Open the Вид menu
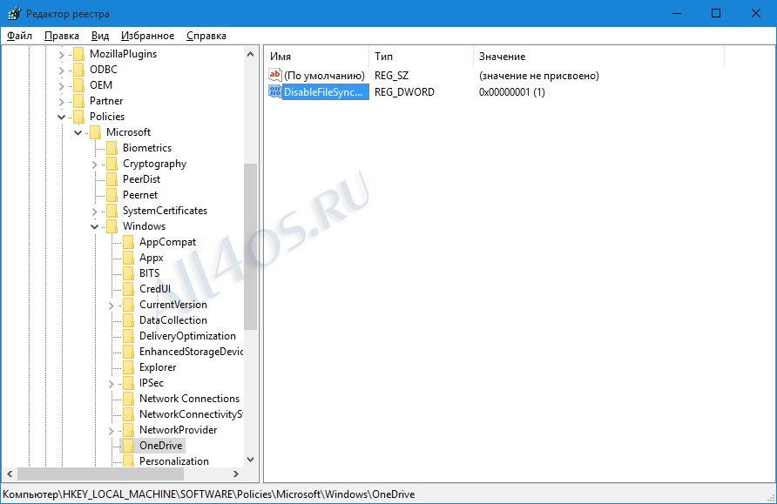 [100, 36]
